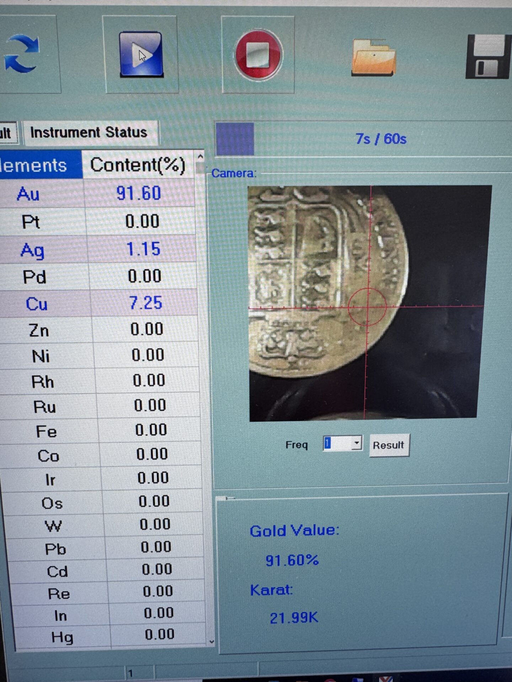Click the 91.60 content value for Au
Screen dimensions: 512x682
pos(139,194)
